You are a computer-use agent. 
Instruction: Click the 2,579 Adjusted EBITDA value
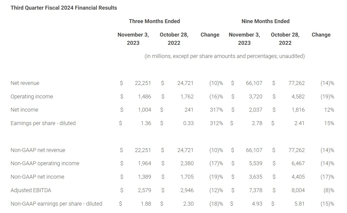[144, 190]
